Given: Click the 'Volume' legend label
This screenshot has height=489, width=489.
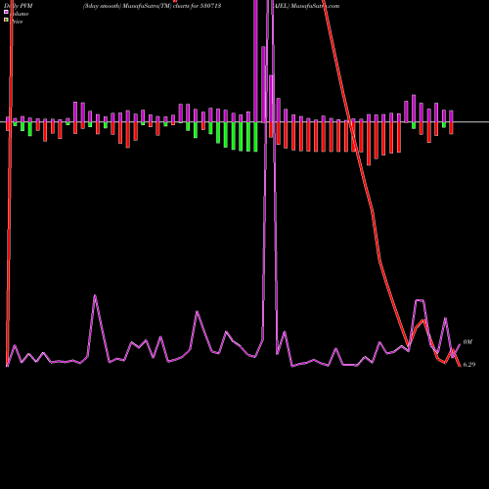Looking at the screenshot, I should 19,14.
